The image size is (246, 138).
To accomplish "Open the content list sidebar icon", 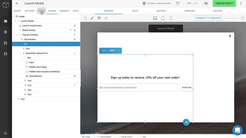I will pos(5,21).
